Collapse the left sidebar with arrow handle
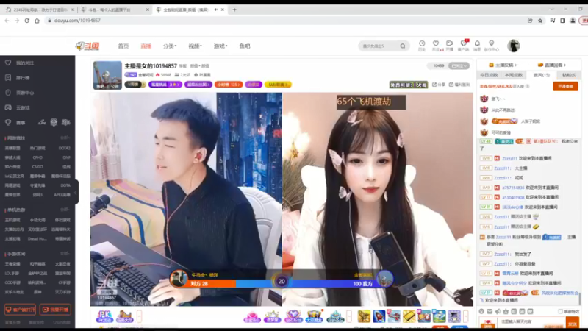The width and height of the screenshot is (588, 331). [76, 192]
